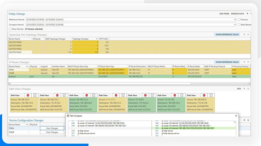Open details icon for Path View destination 172.16.10.3
Viewport: 261px width, 146px height.
64,95
